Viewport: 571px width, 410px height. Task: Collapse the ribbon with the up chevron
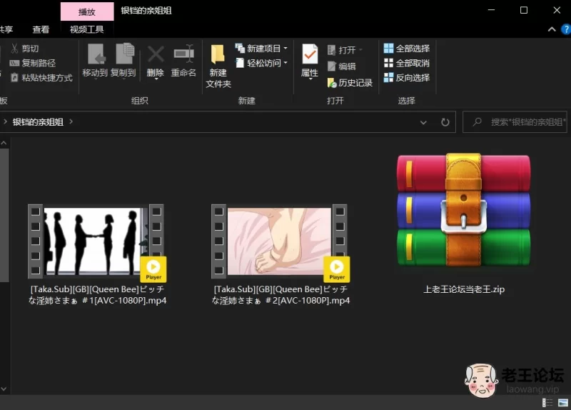click(552, 29)
